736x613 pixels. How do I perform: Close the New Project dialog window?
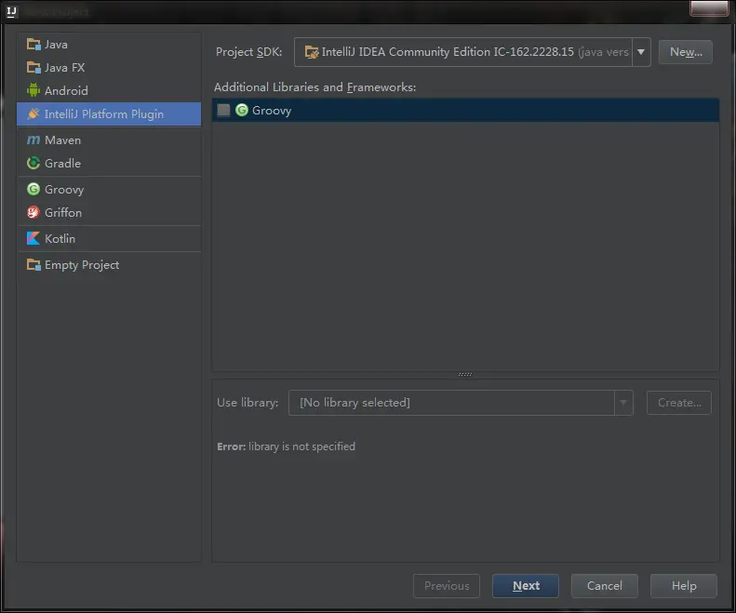tap(709, 8)
